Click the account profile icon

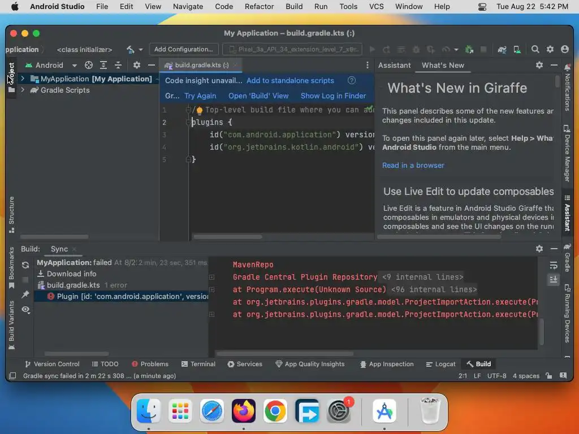point(565,49)
